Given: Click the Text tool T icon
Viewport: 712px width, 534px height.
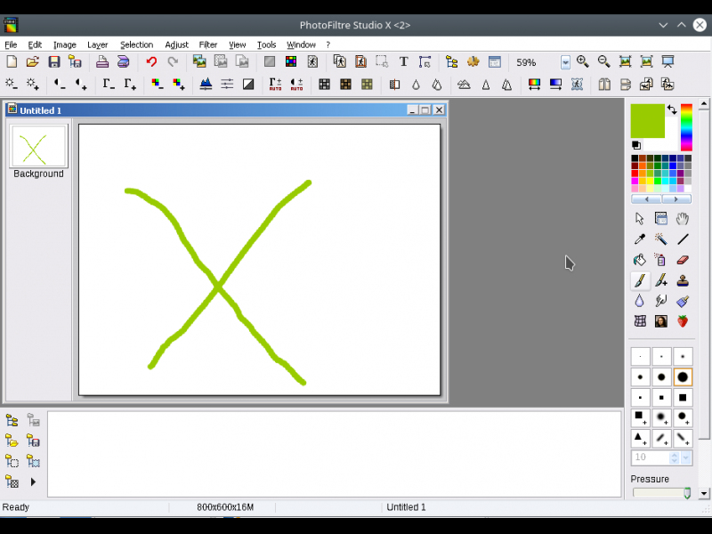Looking at the screenshot, I should 403,62.
